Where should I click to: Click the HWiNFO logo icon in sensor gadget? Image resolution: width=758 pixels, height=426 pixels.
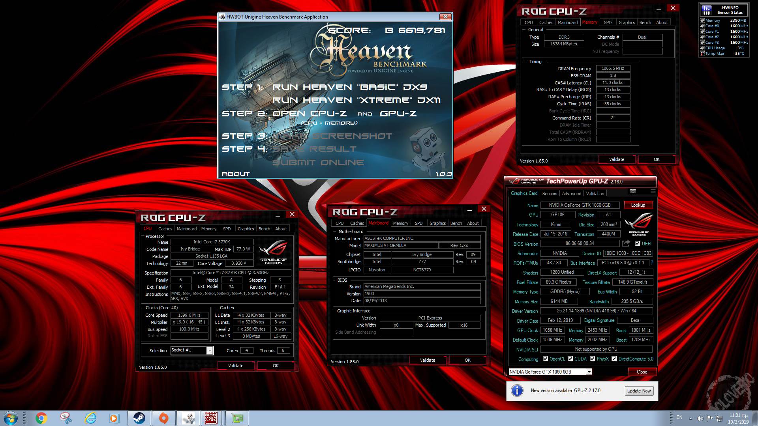(707, 10)
